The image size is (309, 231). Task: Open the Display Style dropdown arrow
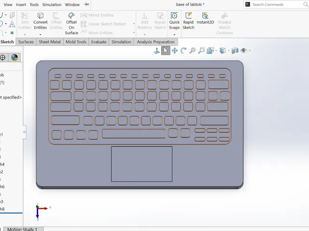[x=228, y=51]
